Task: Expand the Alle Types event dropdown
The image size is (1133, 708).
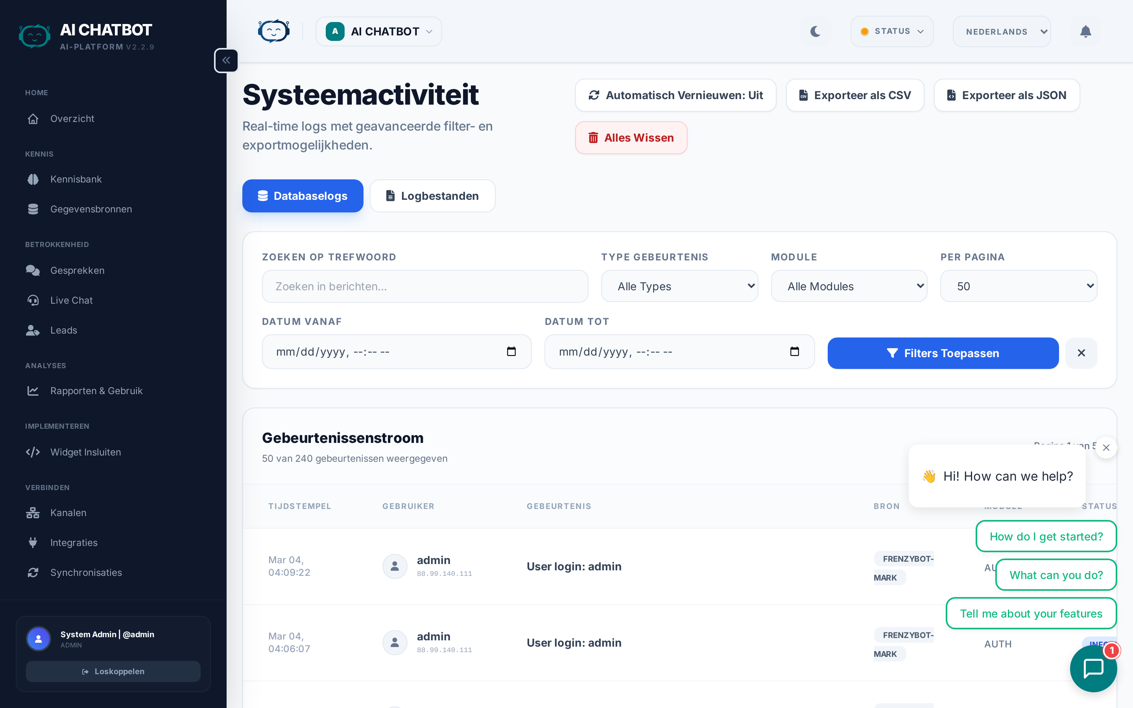Action: [x=679, y=286]
